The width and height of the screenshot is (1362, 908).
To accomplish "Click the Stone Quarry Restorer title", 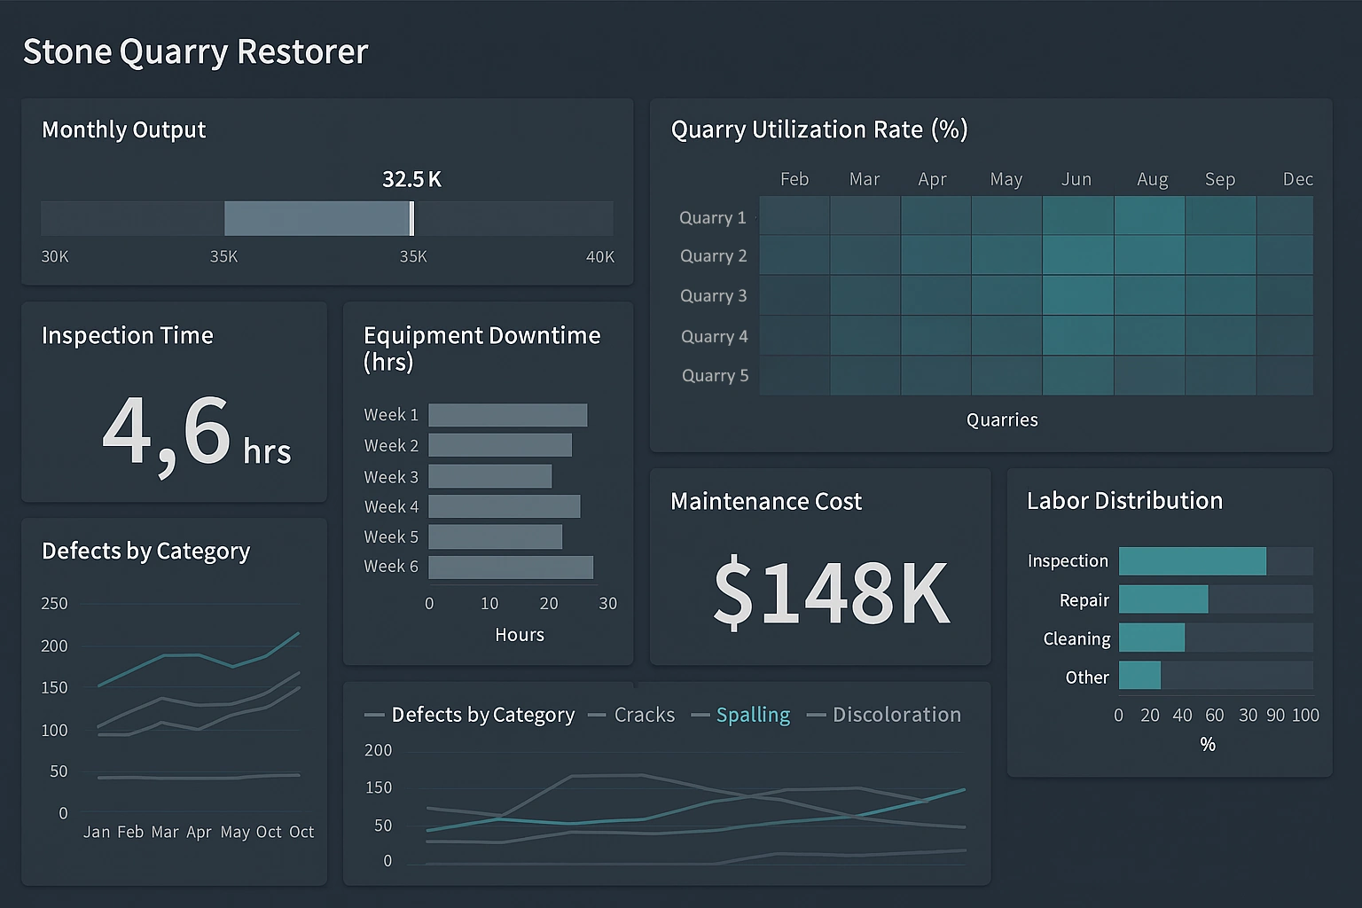I will tap(195, 51).
